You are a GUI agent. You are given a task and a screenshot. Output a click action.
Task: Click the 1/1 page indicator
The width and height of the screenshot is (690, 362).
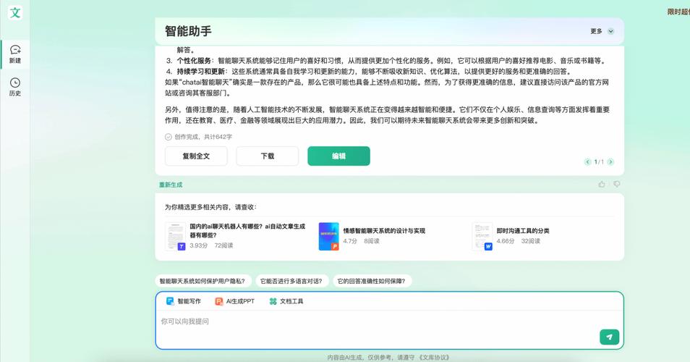coord(599,162)
